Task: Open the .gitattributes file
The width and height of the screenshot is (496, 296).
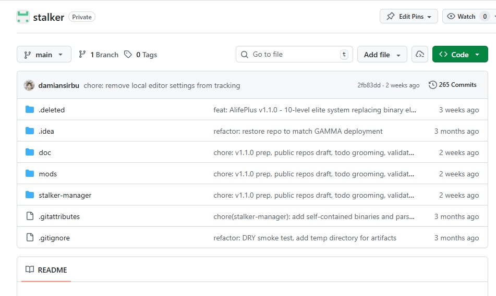Action: pos(59,216)
